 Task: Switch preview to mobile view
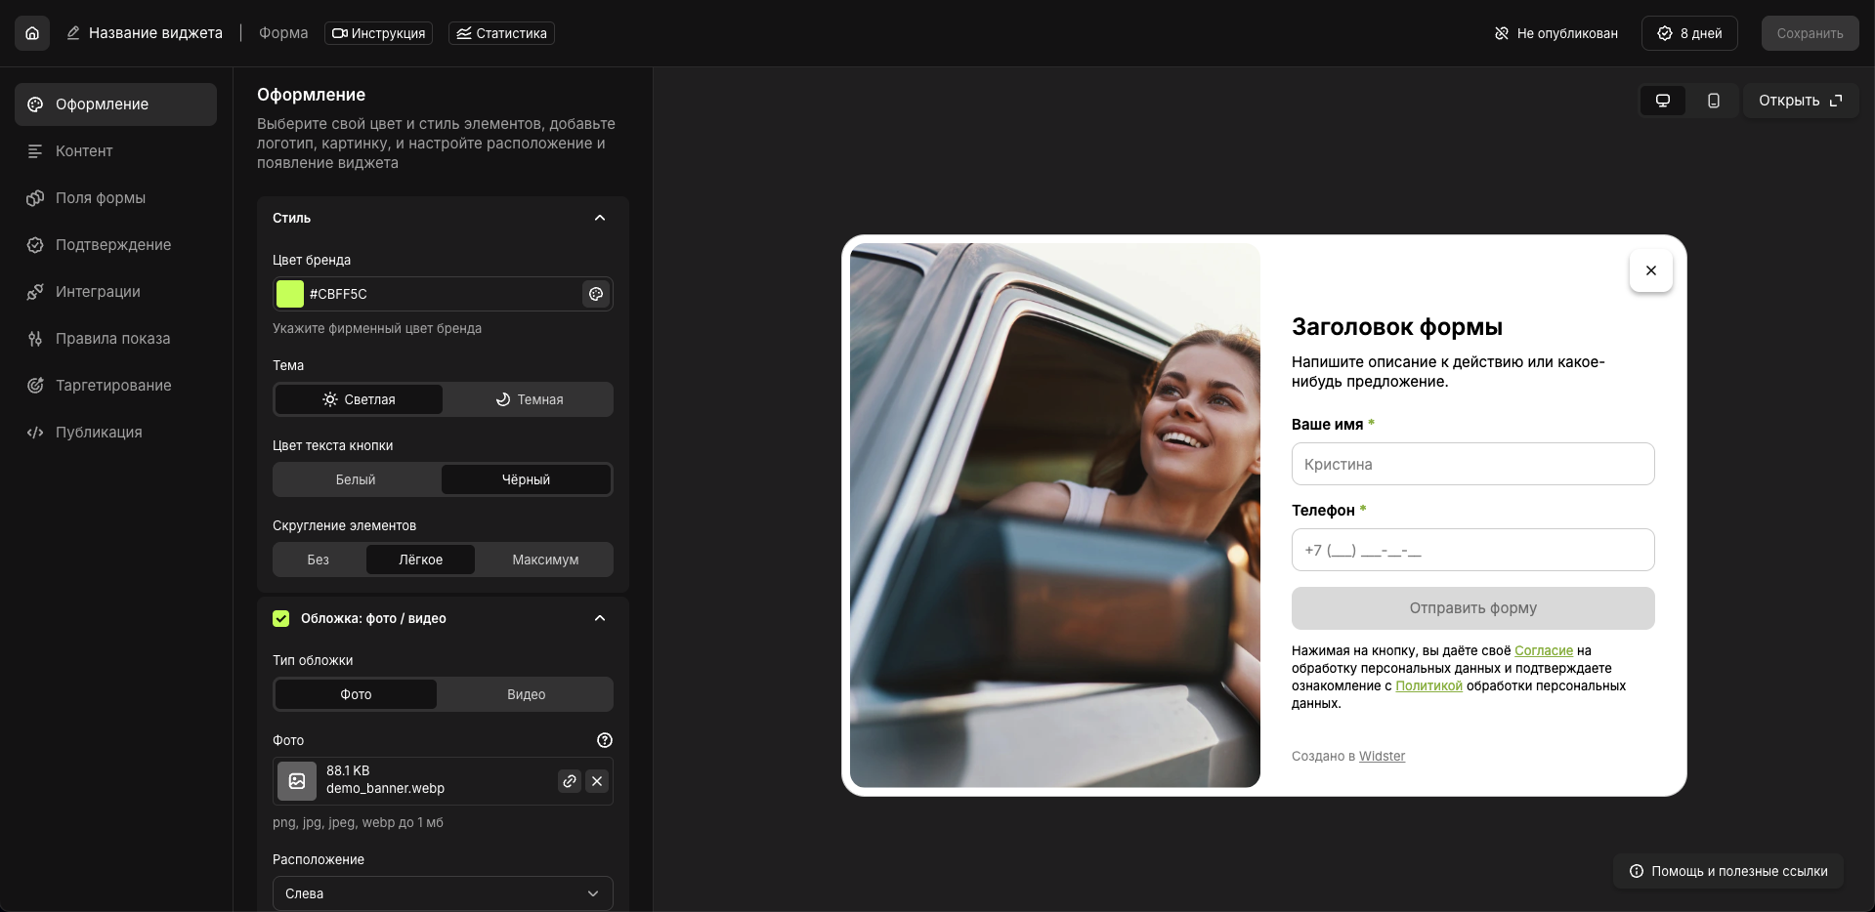[x=1712, y=101]
